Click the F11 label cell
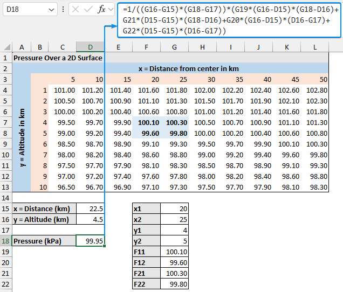The width and height of the screenshot is (343, 292). pyautogui.click(x=146, y=252)
